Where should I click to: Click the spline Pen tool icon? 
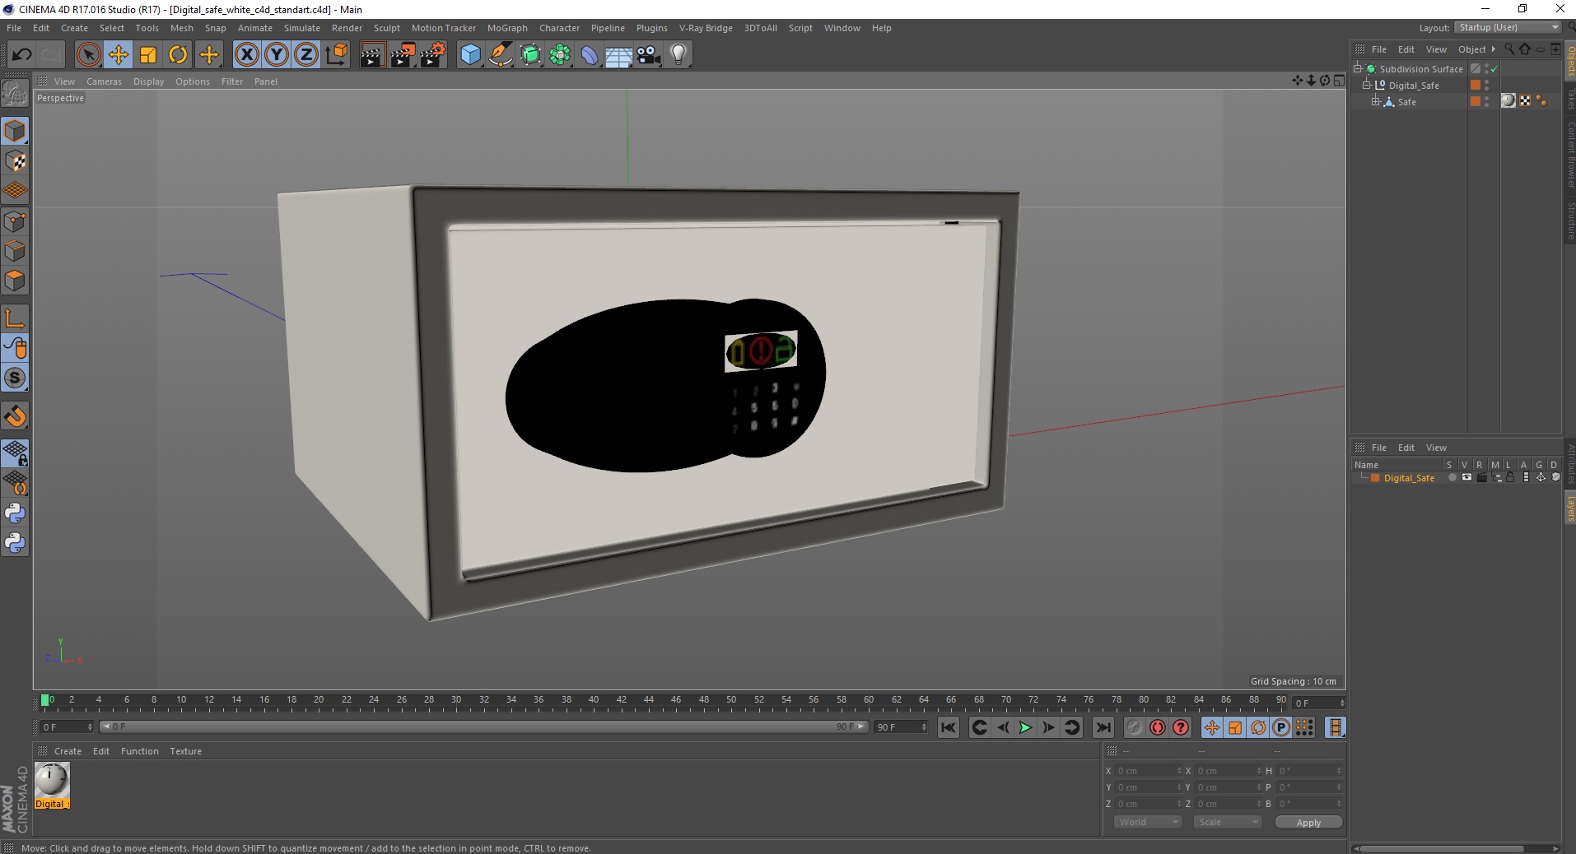(x=500, y=55)
